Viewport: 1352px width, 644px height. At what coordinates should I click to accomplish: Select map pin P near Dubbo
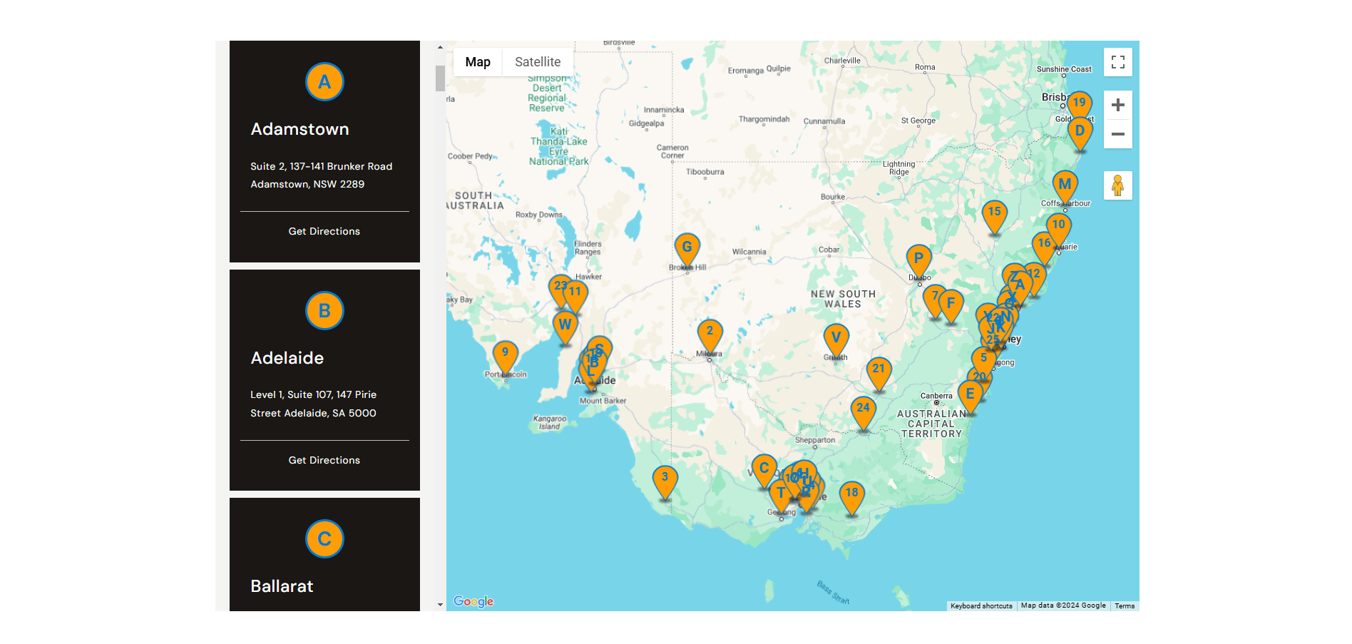pyautogui.click(x=918, y=259)
